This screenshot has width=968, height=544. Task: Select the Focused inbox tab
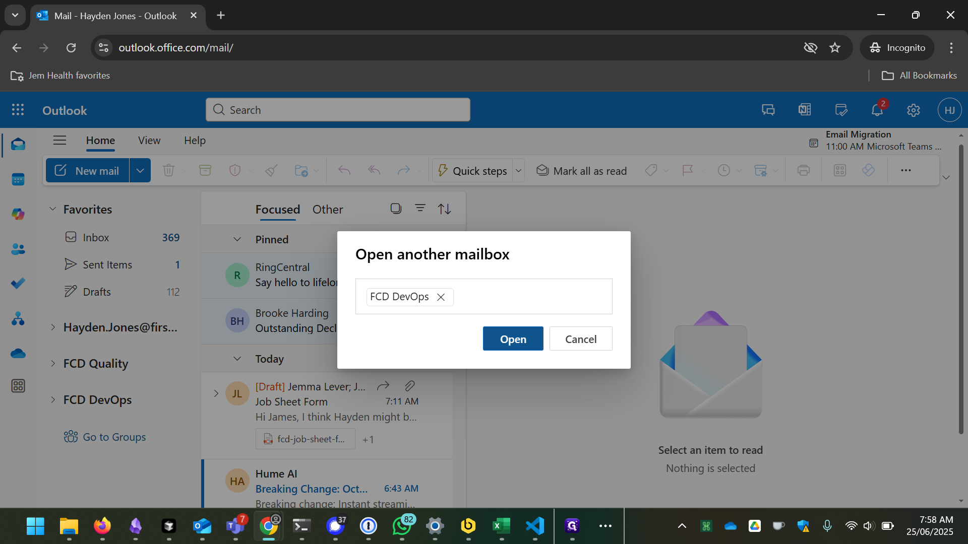[278, 210]
